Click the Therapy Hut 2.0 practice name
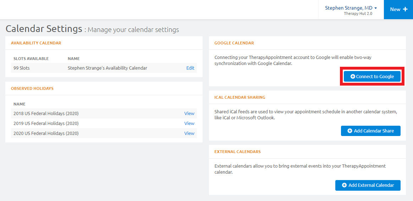Screen dimensions: 413x201 coord(358,13)
